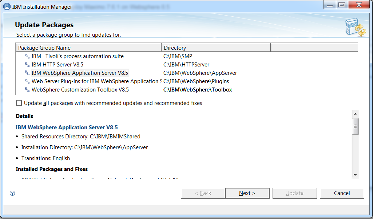Click the Details pane scroll up arrow
Image resolution: width=373 pixels, height=219 pixels.
(355, 114)
